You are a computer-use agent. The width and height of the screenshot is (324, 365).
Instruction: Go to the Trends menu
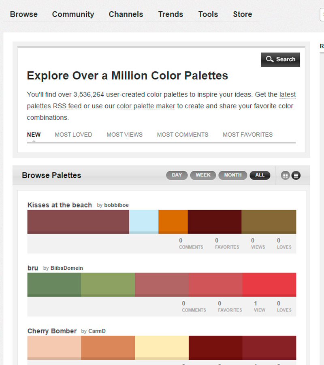click(171, 14)
